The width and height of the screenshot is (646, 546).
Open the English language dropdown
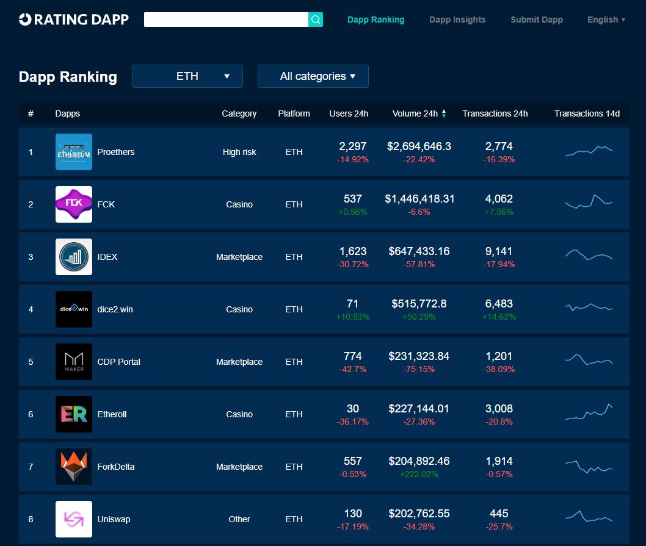606,20
